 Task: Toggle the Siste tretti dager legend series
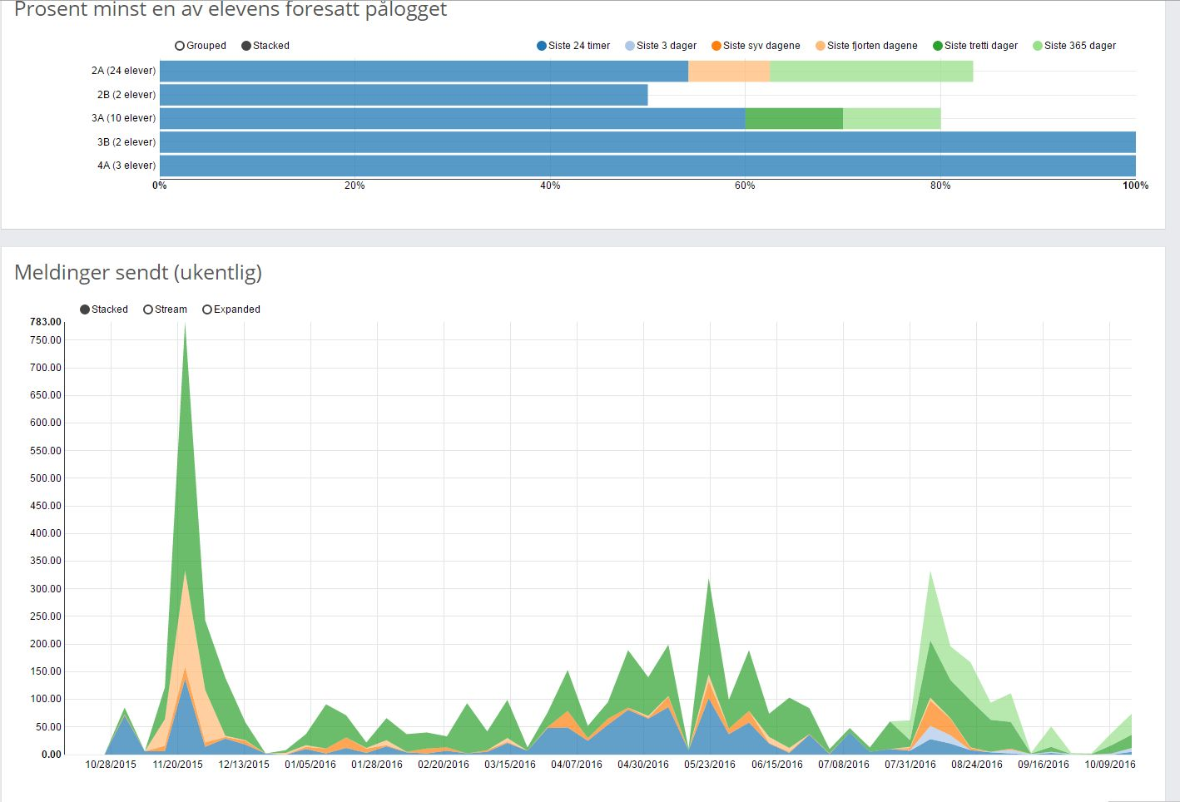point(975,46)
